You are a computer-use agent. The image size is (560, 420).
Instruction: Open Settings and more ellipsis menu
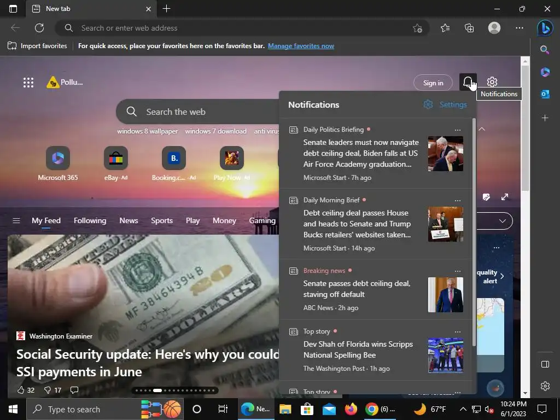[x=520, y=28]
